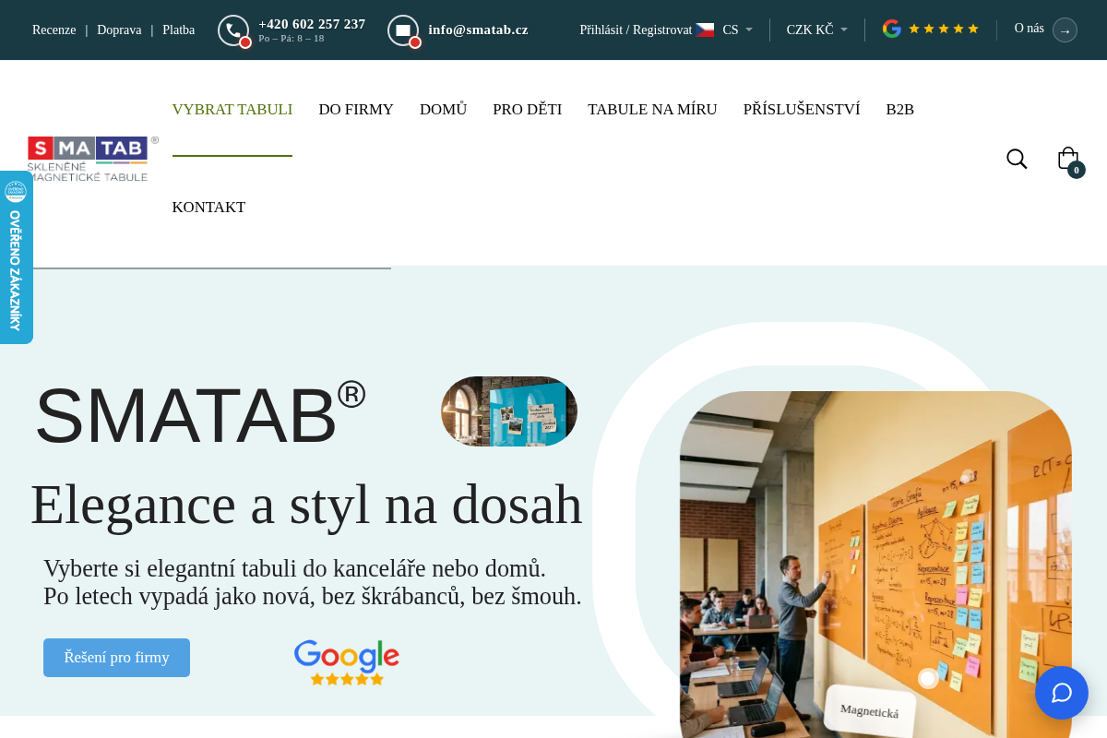Screen dimensions: 1107x738
Task: Click the small pill-shaped board thumbnail
Action: pos(509,411)
